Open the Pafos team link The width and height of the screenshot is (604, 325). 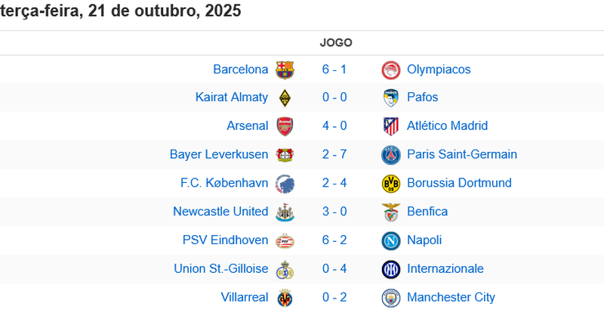tap(422, 97)
